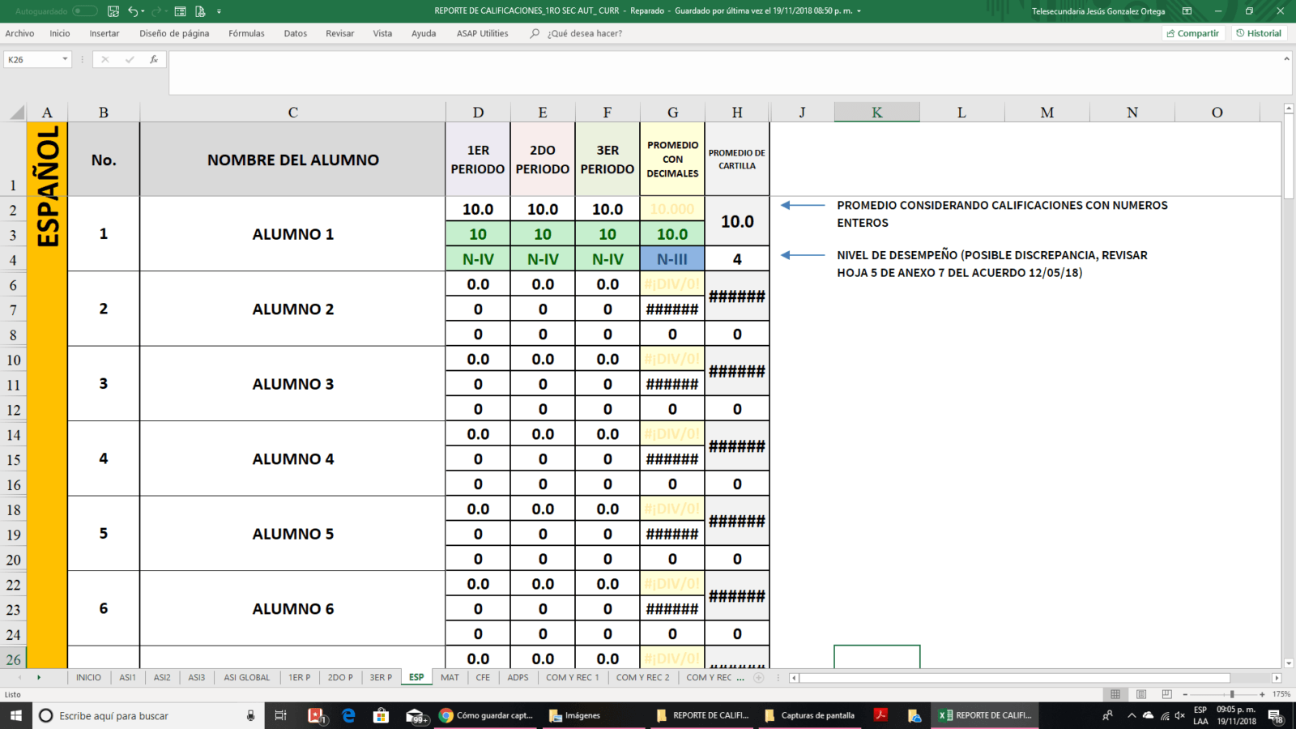Undo the last action

click(x=133, y=11)
